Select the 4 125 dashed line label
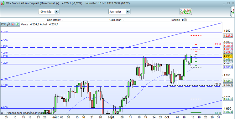This screenshot has height=119, width=235. 4,80
